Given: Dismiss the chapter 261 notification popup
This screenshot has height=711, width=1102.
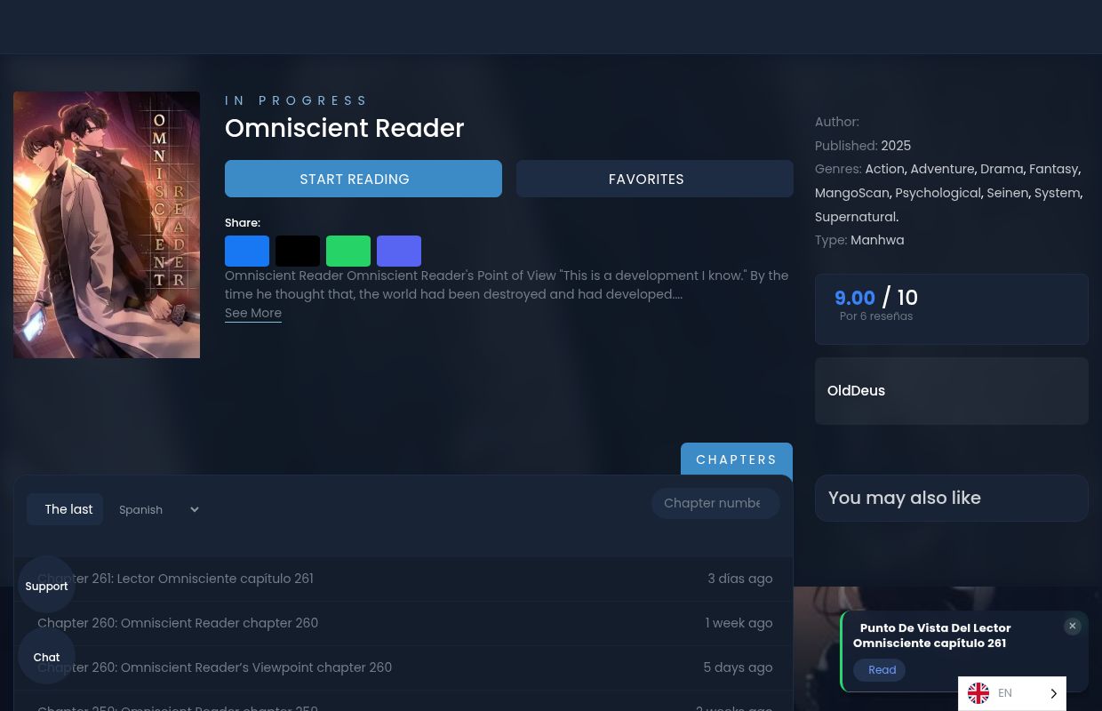Looking at the screenshot, I should tap(1073, 627).
